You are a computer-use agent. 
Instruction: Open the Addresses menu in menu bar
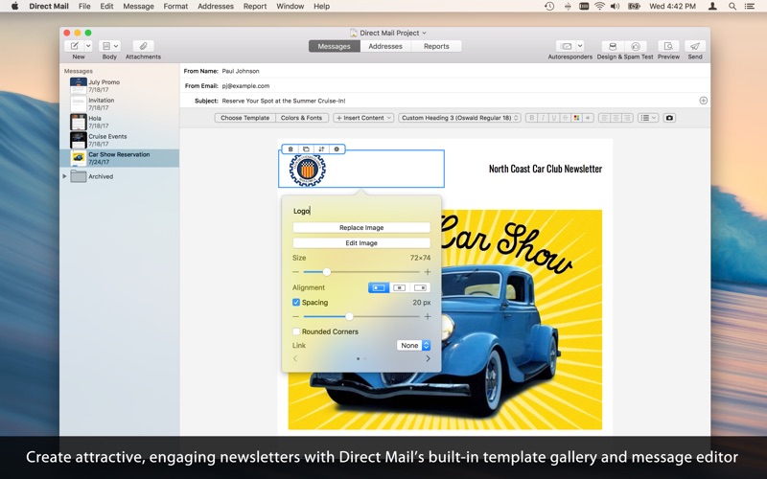pos(216,7)
